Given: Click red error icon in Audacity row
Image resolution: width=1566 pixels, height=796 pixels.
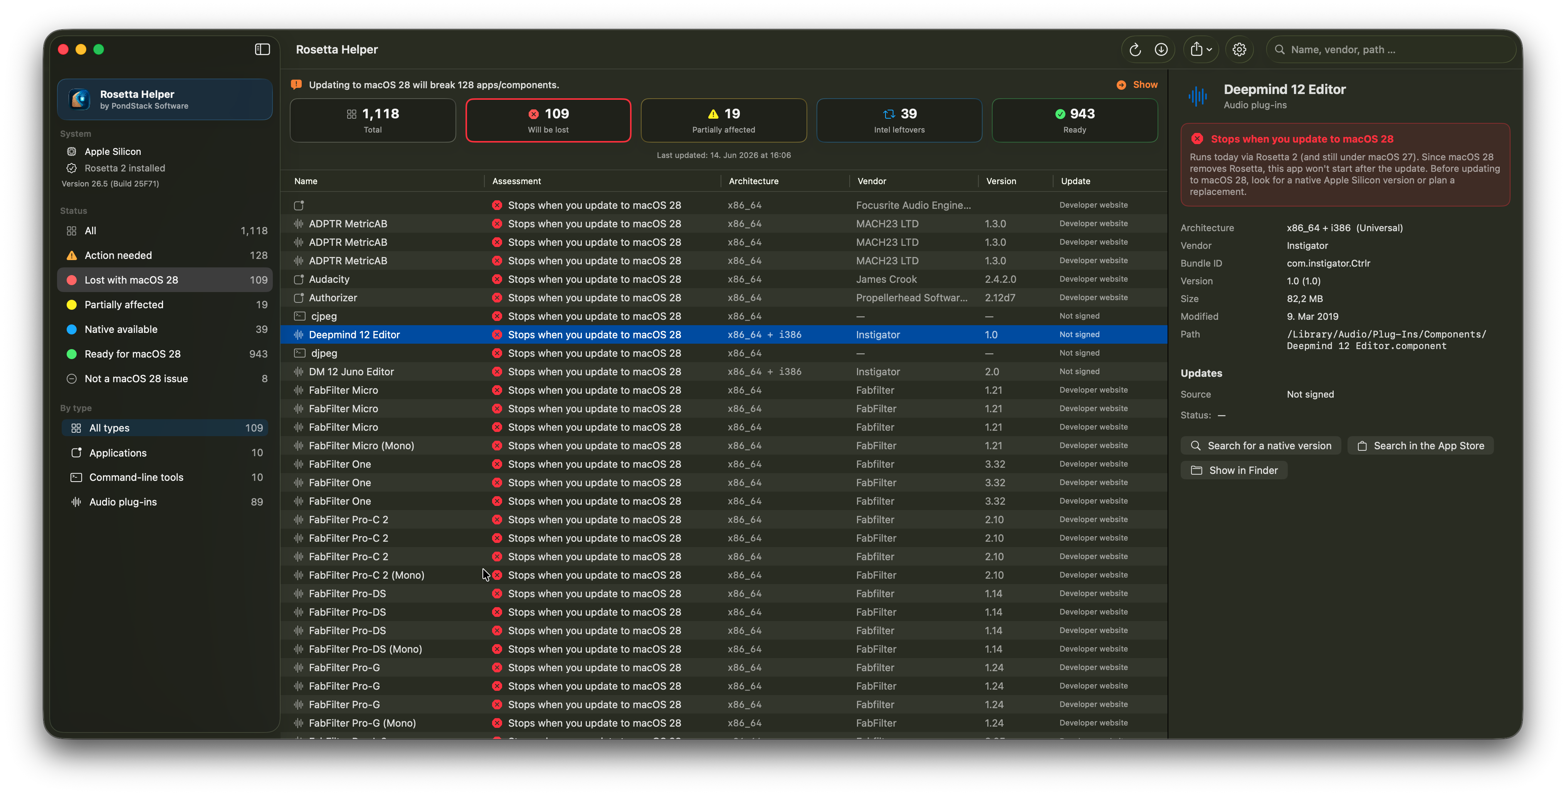Looking at the screenshot, I should coord(497,279).
